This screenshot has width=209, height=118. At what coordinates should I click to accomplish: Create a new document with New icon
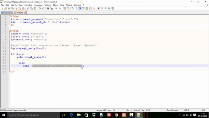(x=2, y=9)
